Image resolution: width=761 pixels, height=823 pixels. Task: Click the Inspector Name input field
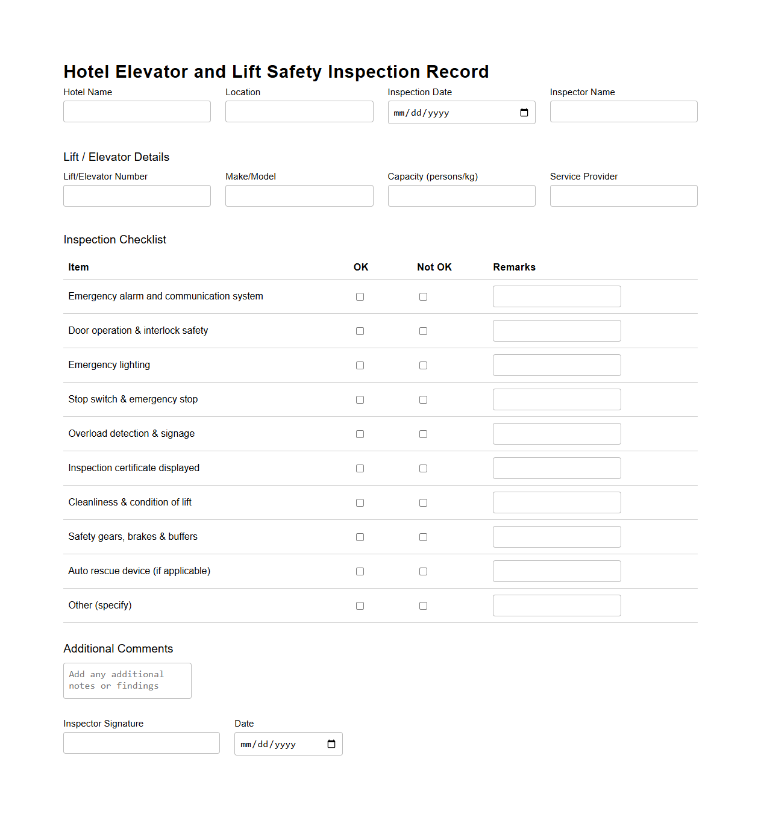623,111
